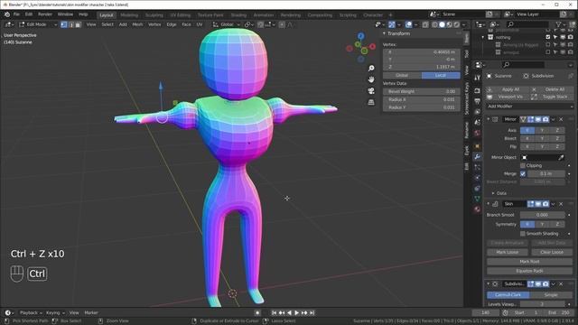Adjust the Branch Smoothing slider
Image resolution: width=578 pixels, height=325 pixels.
click(542, 215)
